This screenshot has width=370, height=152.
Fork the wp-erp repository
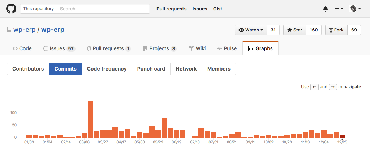(336, 30)
